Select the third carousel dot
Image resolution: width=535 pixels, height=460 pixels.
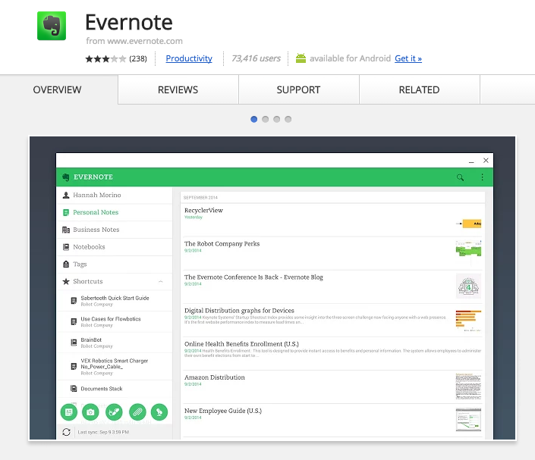click(277, 119)
